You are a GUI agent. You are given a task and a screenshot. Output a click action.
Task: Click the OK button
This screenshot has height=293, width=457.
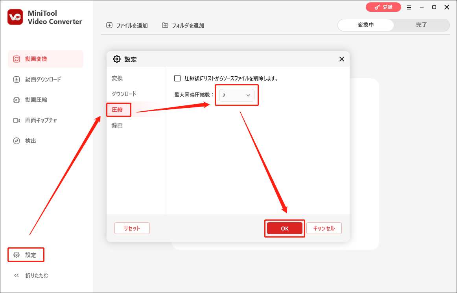tap(285, 228)
